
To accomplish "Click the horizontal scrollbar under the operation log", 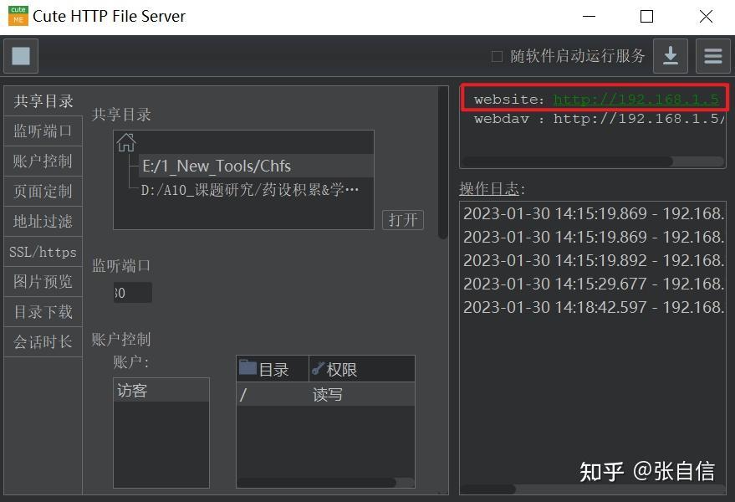I will [488, 489].
